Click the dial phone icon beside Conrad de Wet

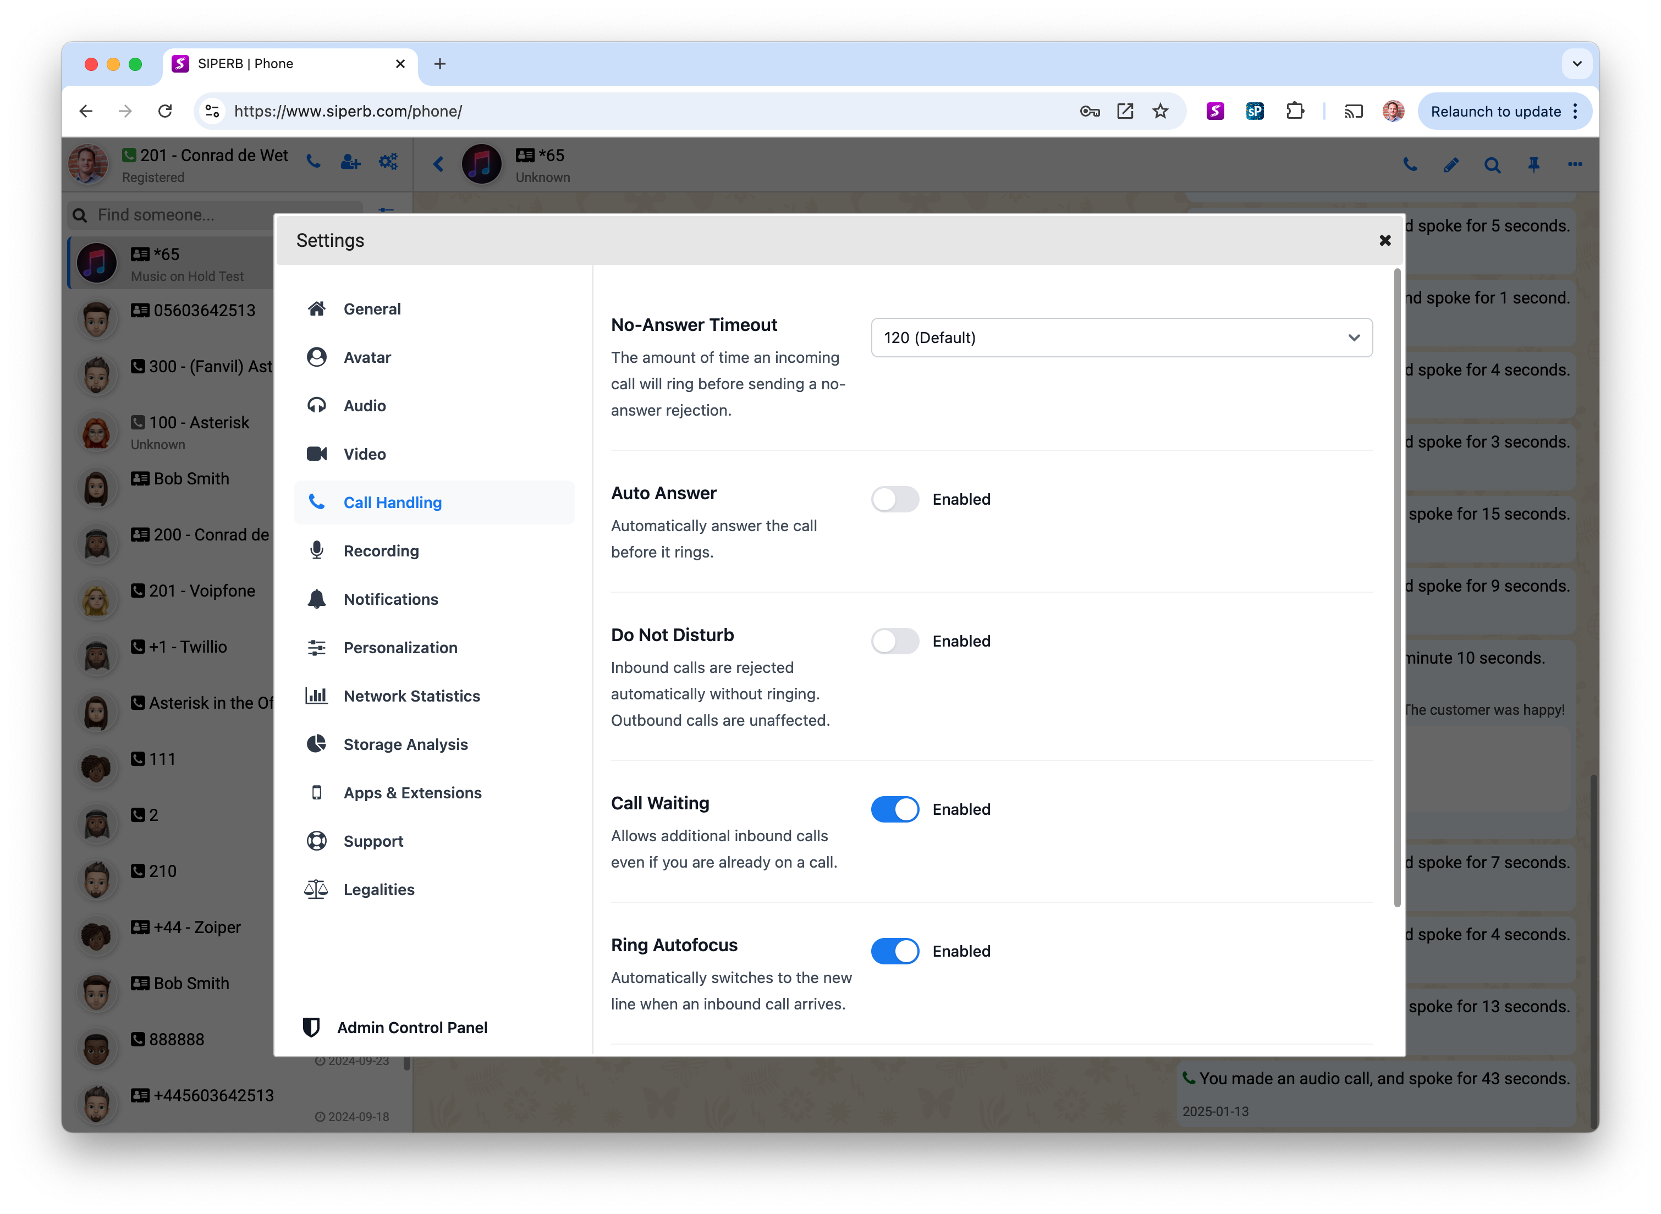click(314, 162)
